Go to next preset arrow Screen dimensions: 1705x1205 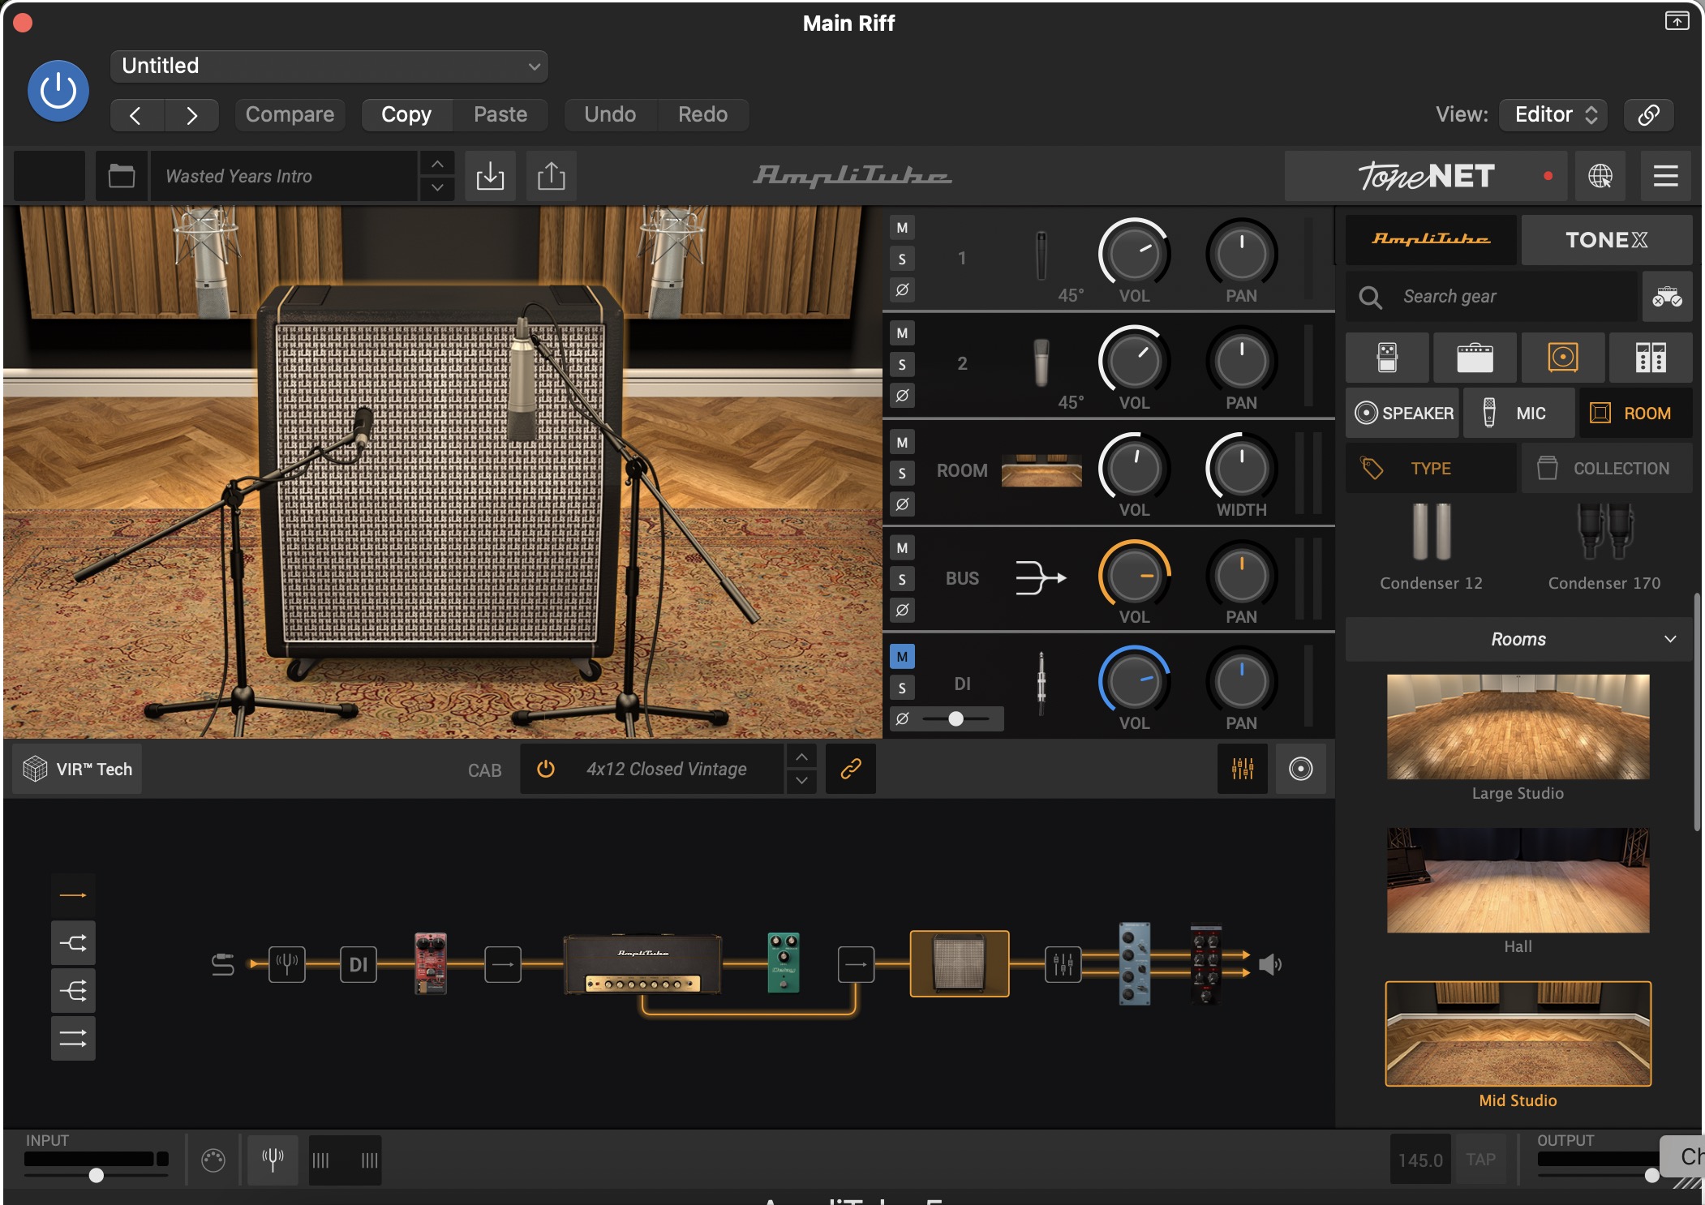pos(191,115)
